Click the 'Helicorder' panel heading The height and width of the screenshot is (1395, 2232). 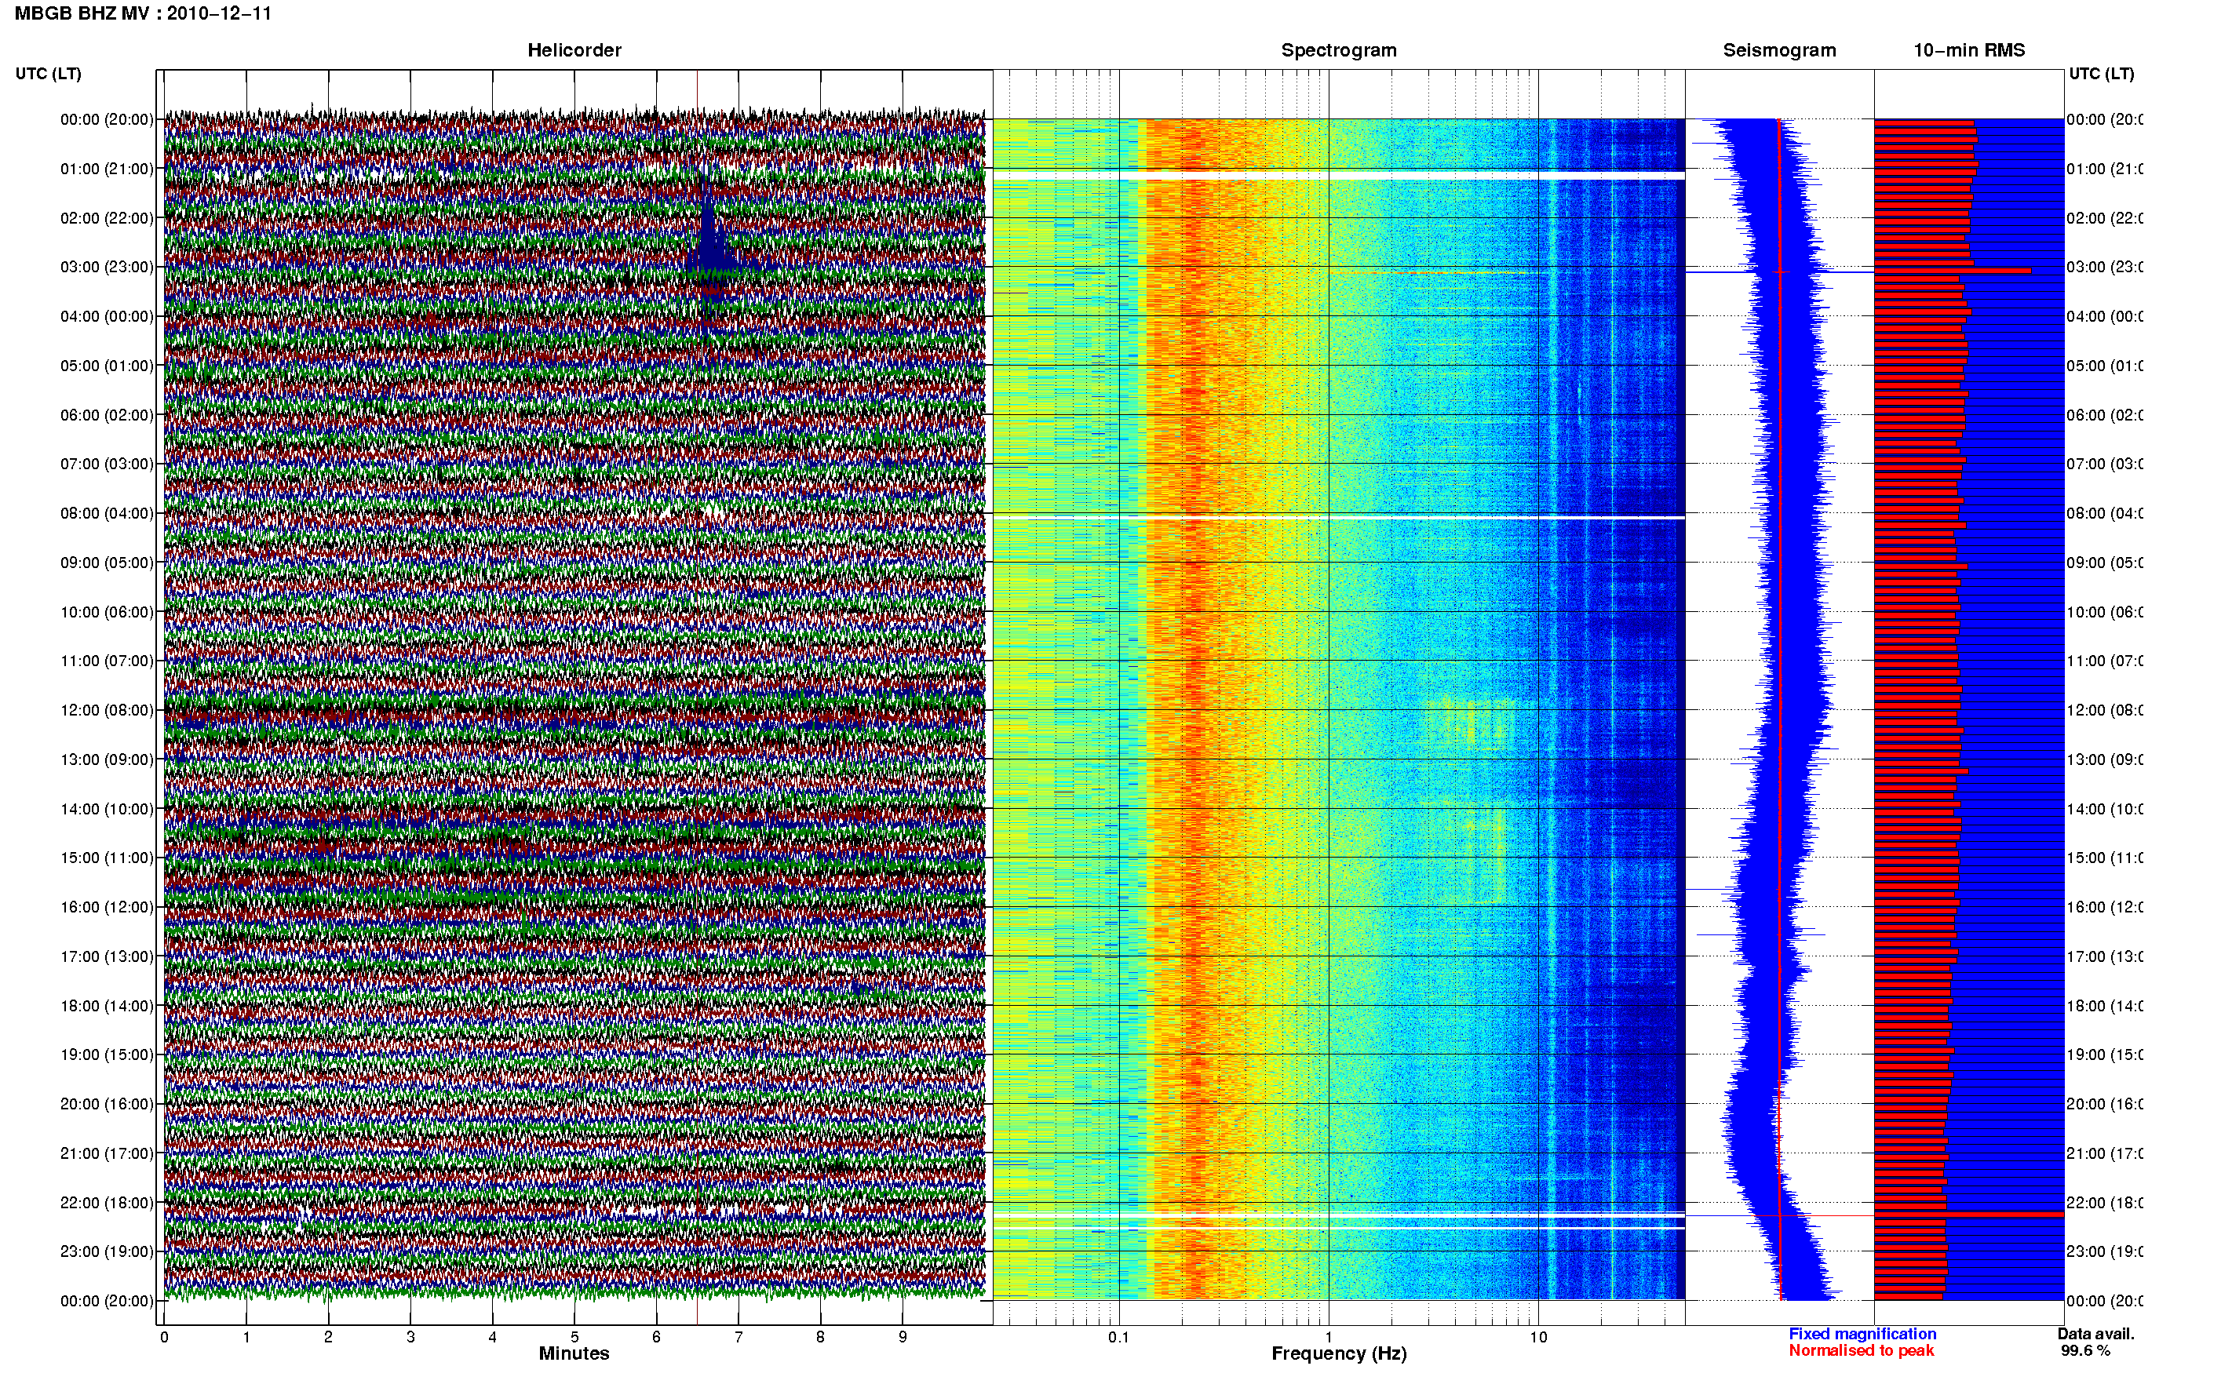[x=574, y=50]
